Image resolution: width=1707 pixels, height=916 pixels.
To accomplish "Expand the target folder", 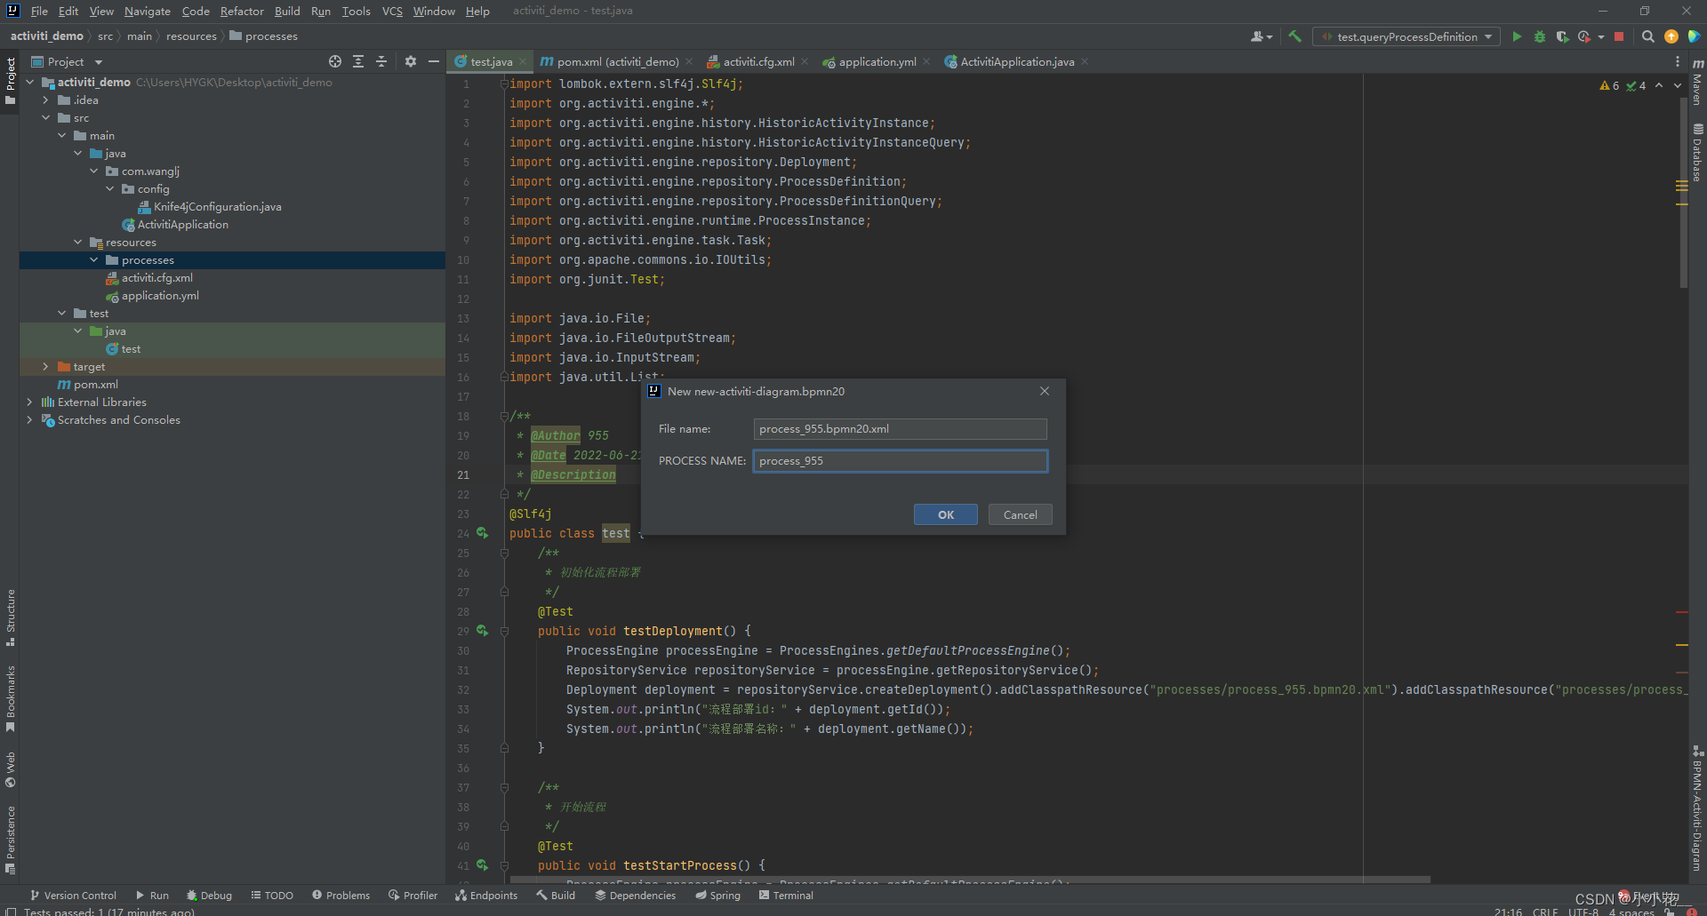I will pos(45,366).
